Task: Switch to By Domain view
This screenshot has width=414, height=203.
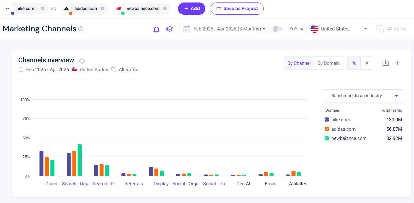Action: (x=328, y=63)
